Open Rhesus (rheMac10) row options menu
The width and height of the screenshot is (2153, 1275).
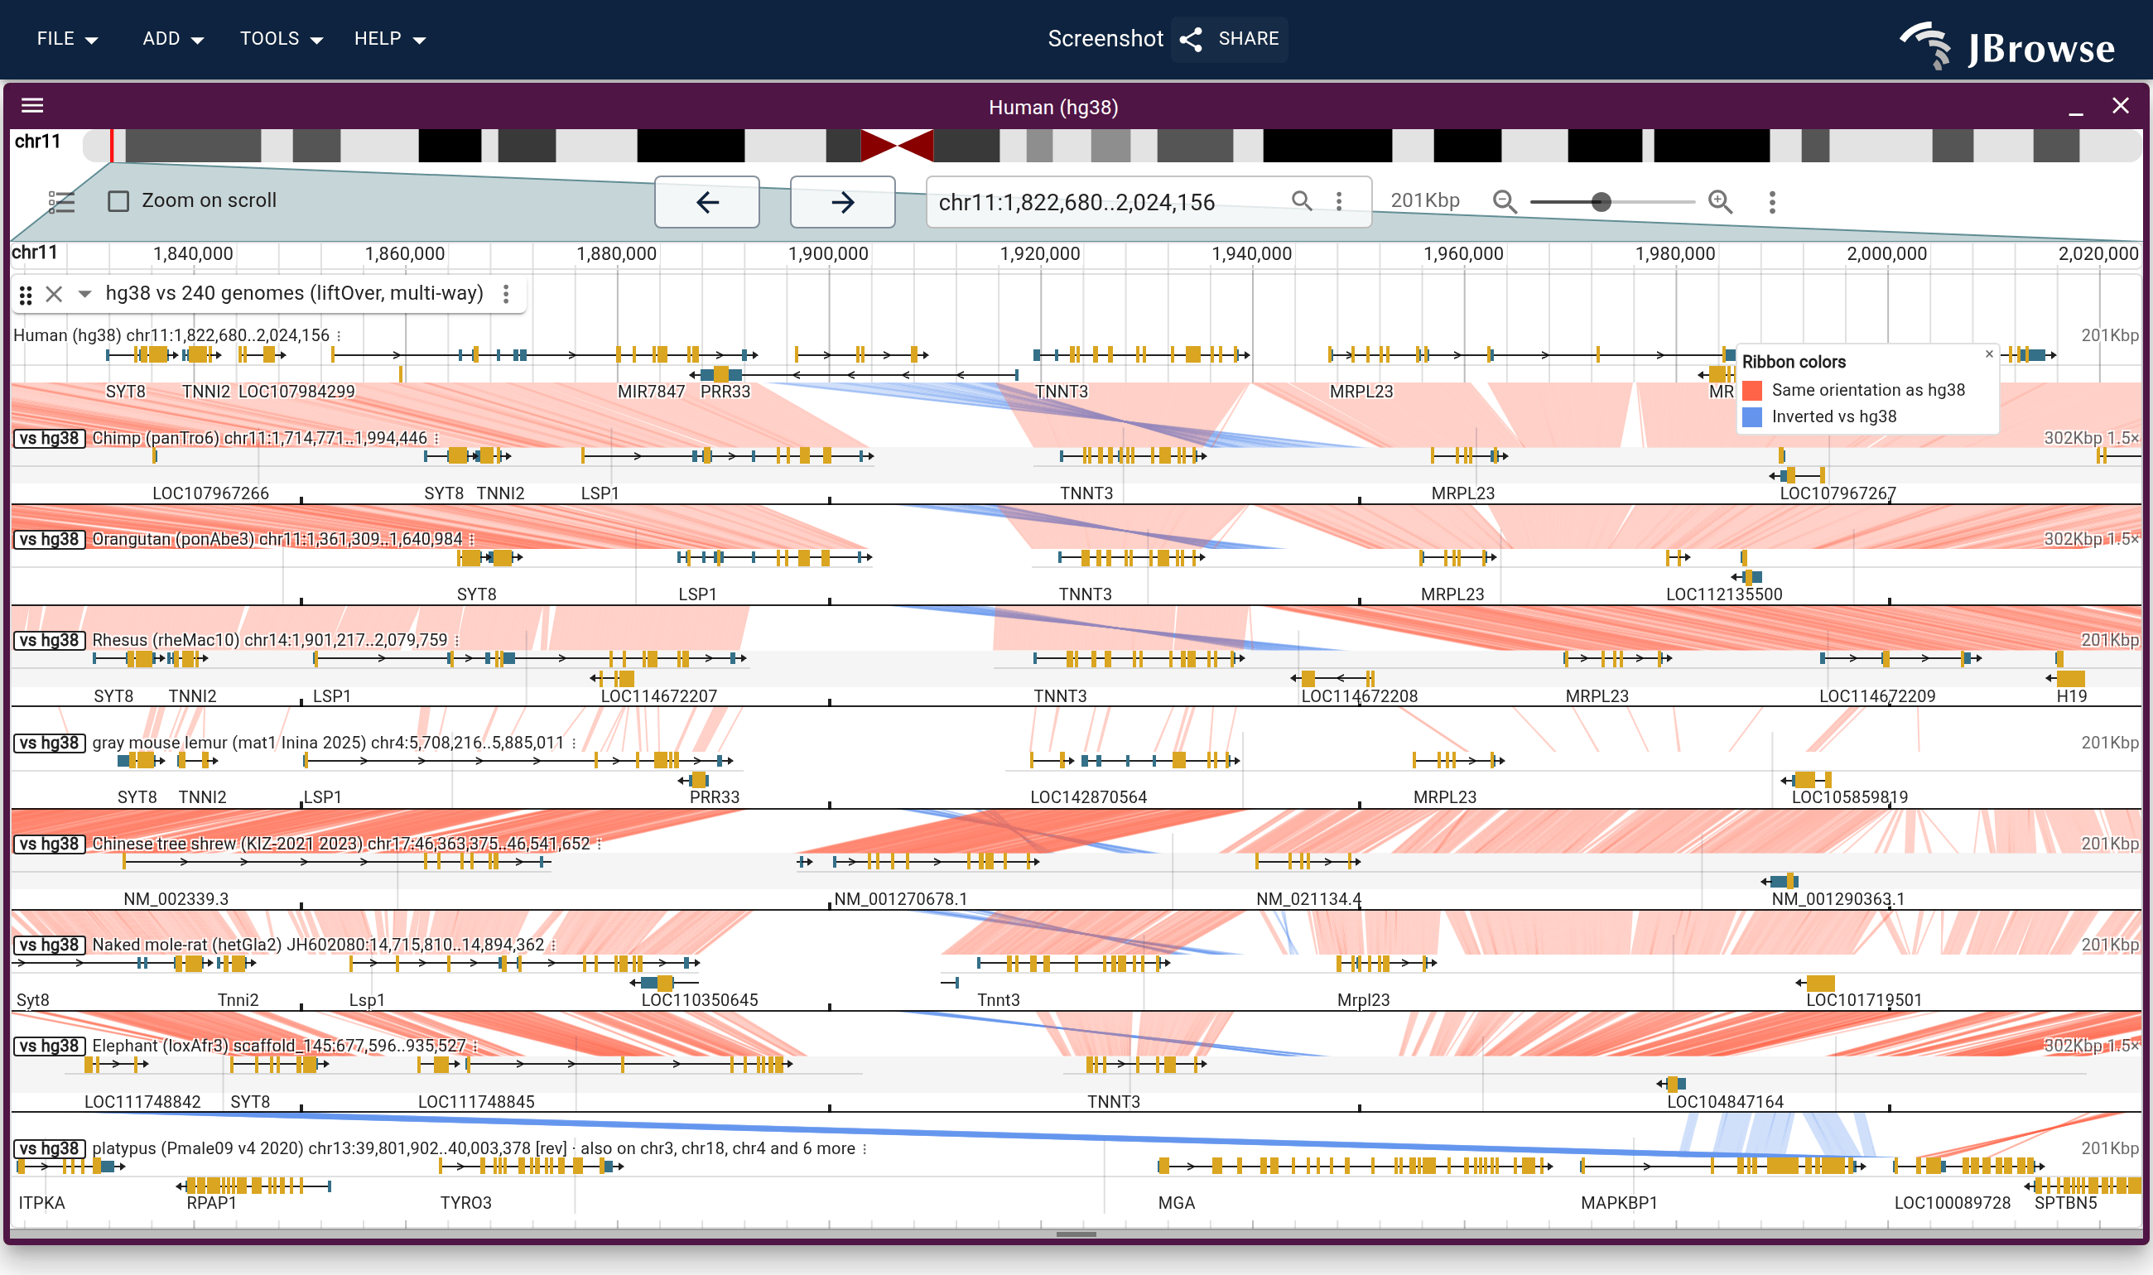457,641
